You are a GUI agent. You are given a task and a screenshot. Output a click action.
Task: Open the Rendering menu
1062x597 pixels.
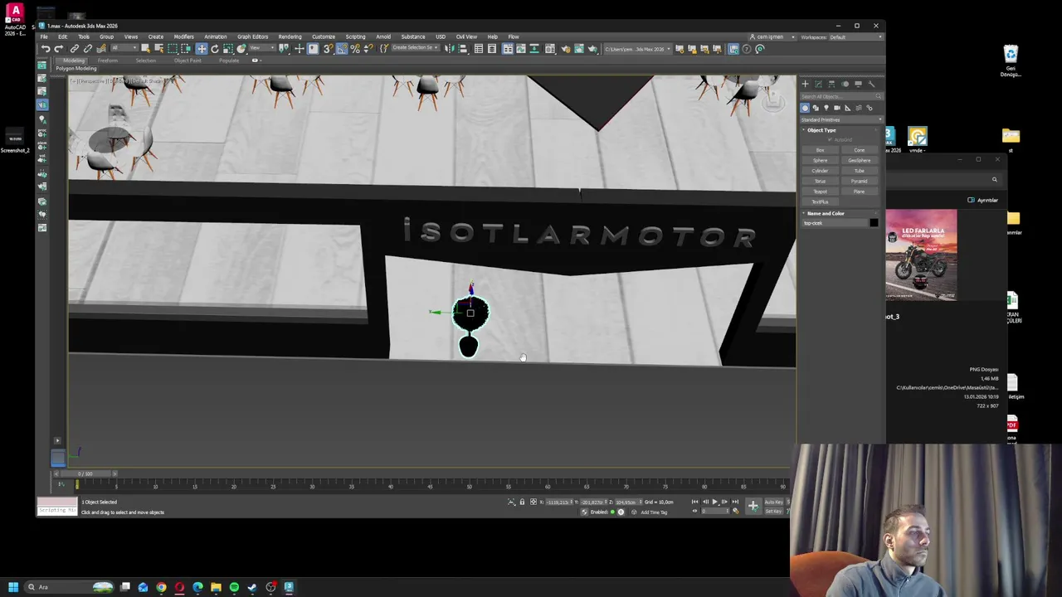[x=290, y=36]
